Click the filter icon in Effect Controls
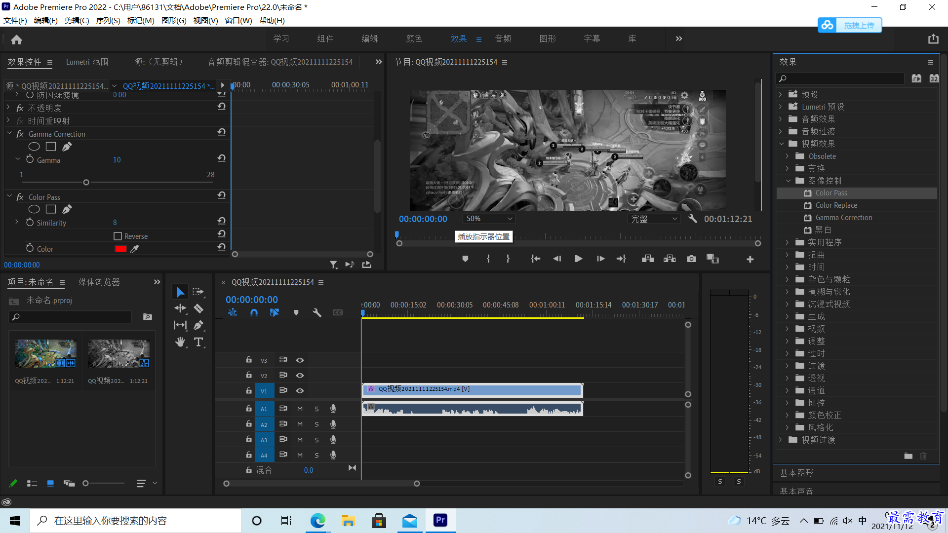Screen dimensions: 948x533 (333, 265)
